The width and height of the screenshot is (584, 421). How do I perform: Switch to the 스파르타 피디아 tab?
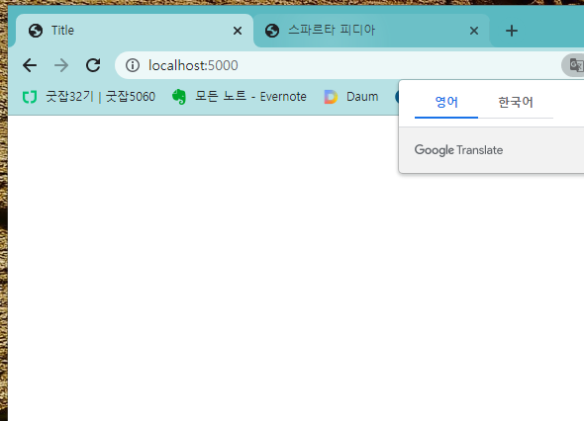click(371, 31)
